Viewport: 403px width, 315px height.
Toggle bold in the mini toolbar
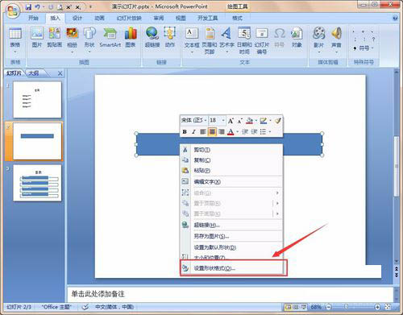pos(185,132)
